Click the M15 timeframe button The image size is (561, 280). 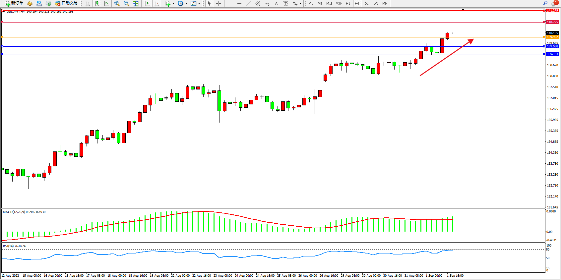click(329, 3)
